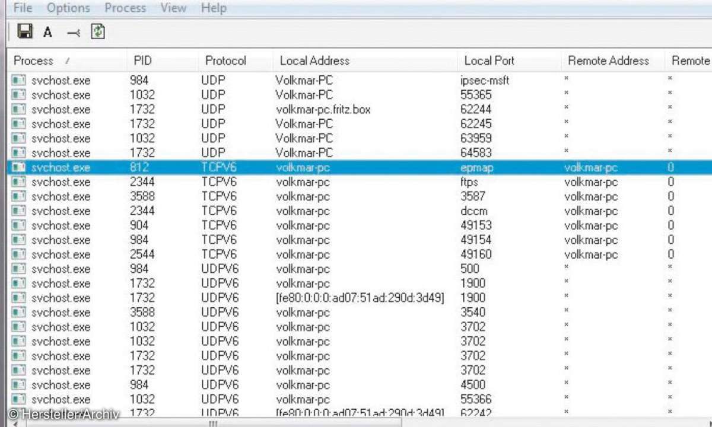Screen dimensions: 712x427
Task: Select the '4500' local port cell
Action: 473,385
